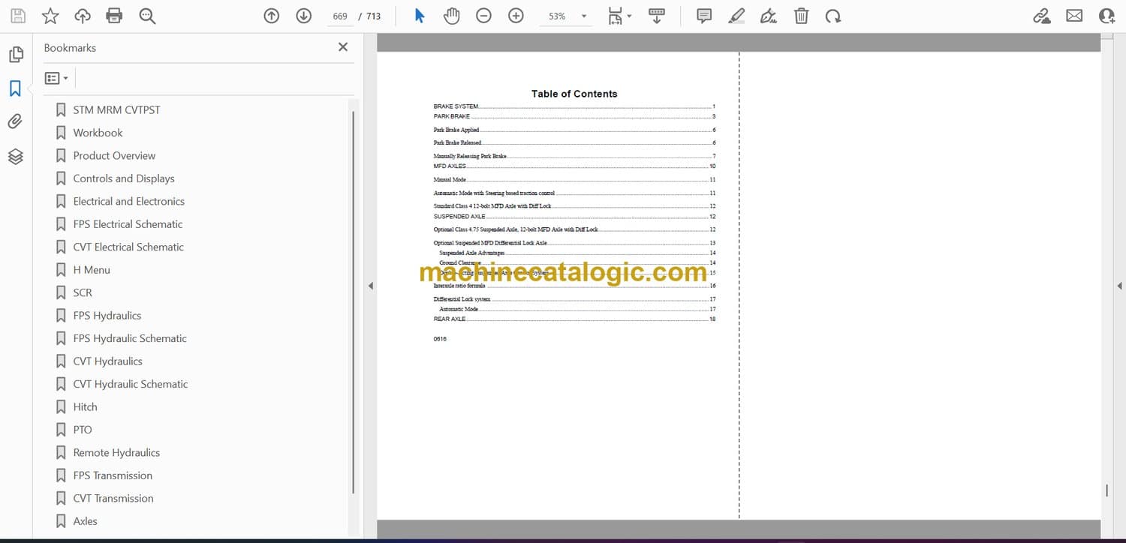Show the Page Thumbnails panel
Viewport: 1126px width, 543px height.
(x=16, y=55)
